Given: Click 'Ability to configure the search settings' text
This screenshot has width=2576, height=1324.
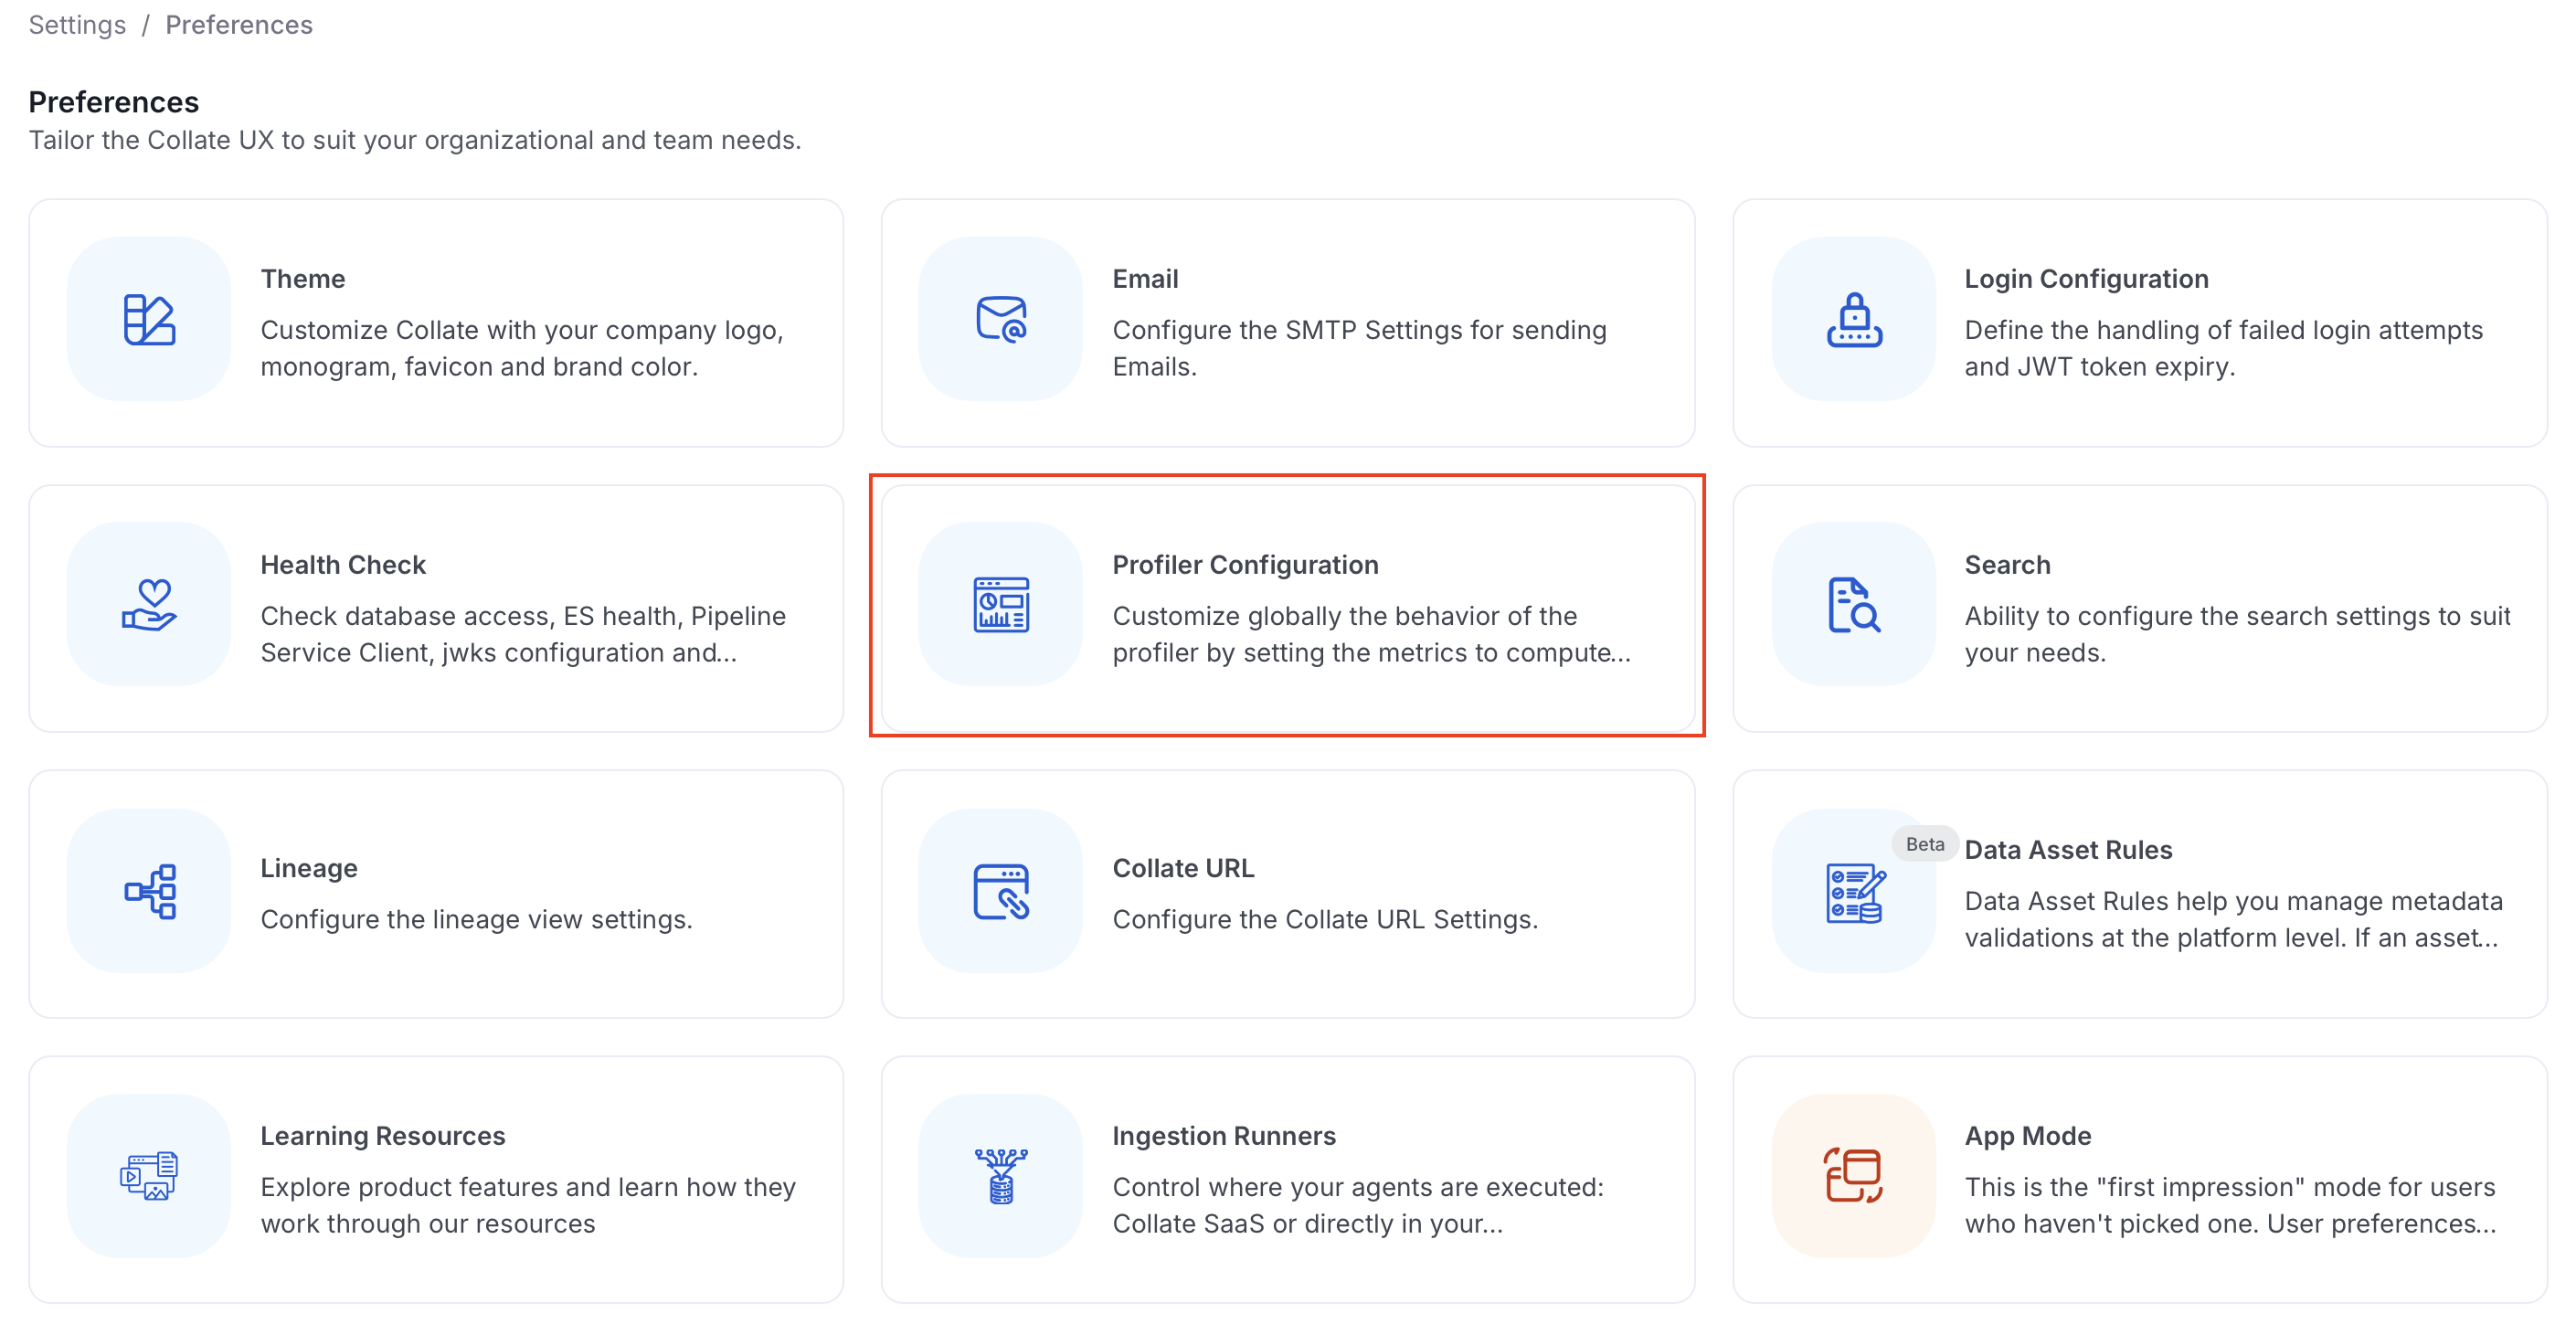Looking at the screenshot, I should tap(2237, 633).
